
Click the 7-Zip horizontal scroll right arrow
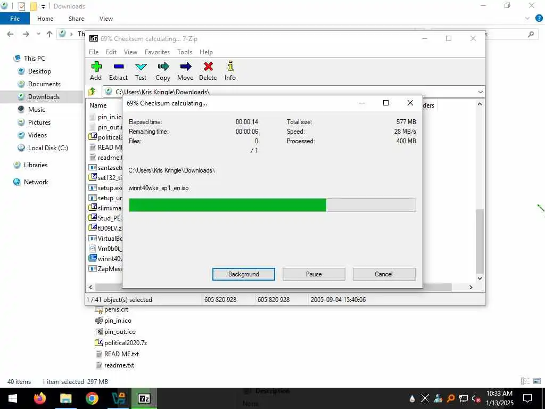[471, 287]
